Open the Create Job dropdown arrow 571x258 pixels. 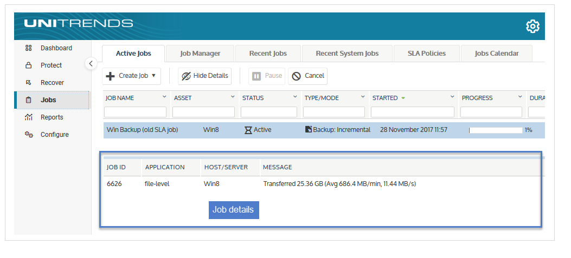click(153, 76)
